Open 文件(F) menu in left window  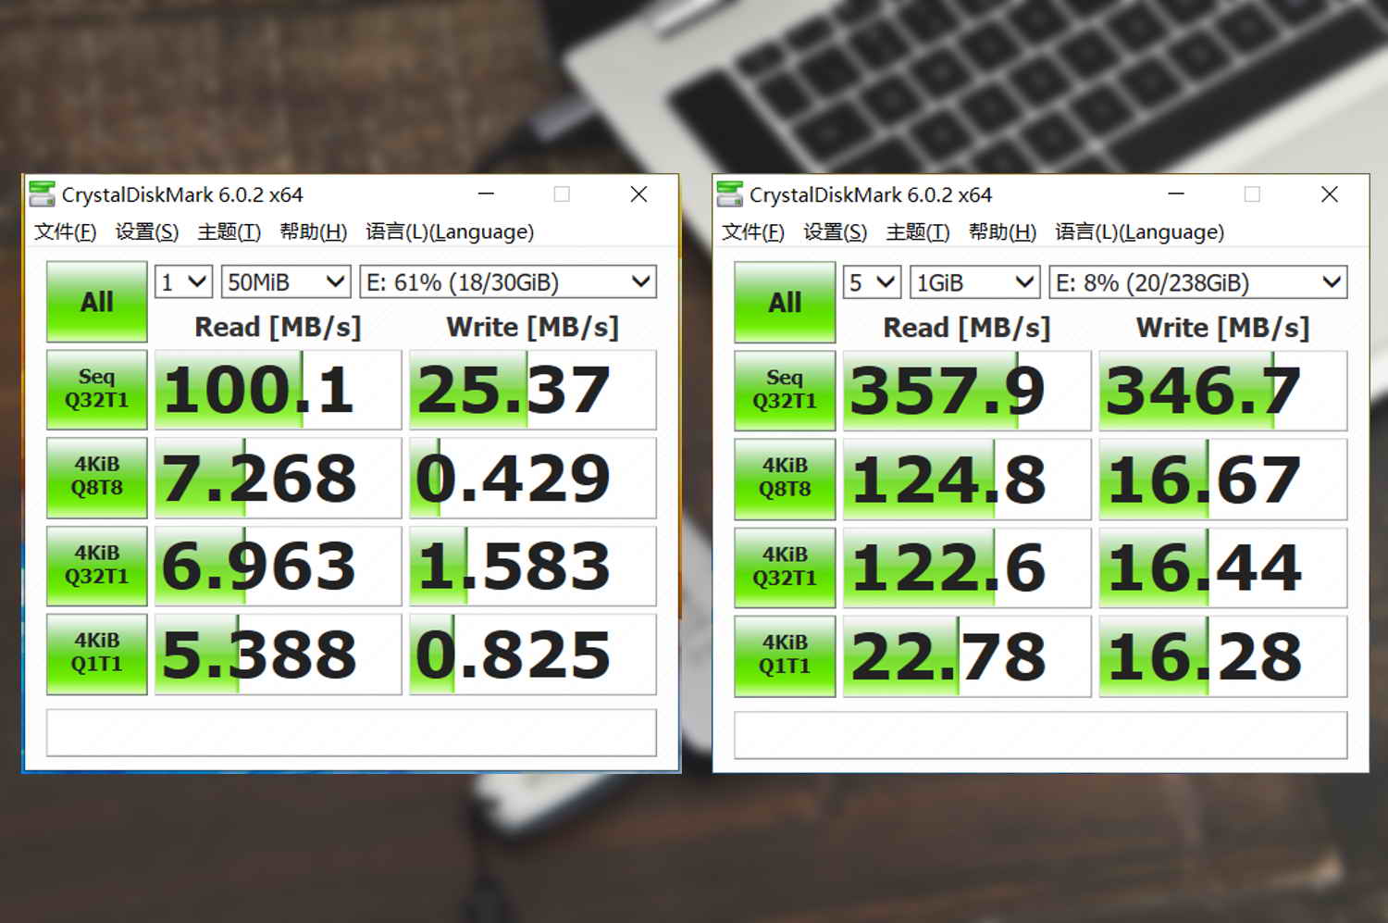point(65,231)
